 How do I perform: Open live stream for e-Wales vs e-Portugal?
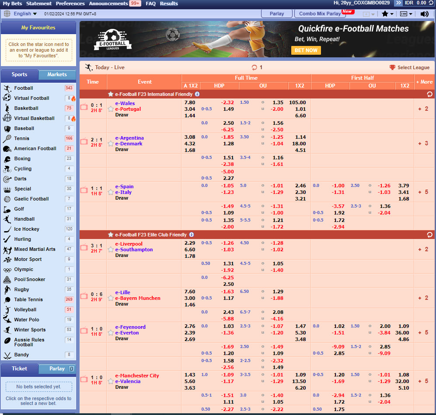(84, 107)
